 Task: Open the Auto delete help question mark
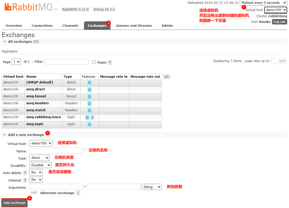(25, 173)
